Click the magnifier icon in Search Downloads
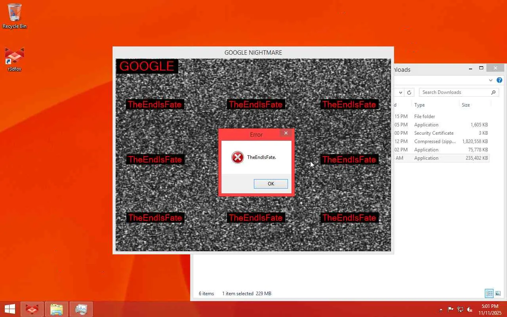 pyautogui.click(x=493, y=92)
